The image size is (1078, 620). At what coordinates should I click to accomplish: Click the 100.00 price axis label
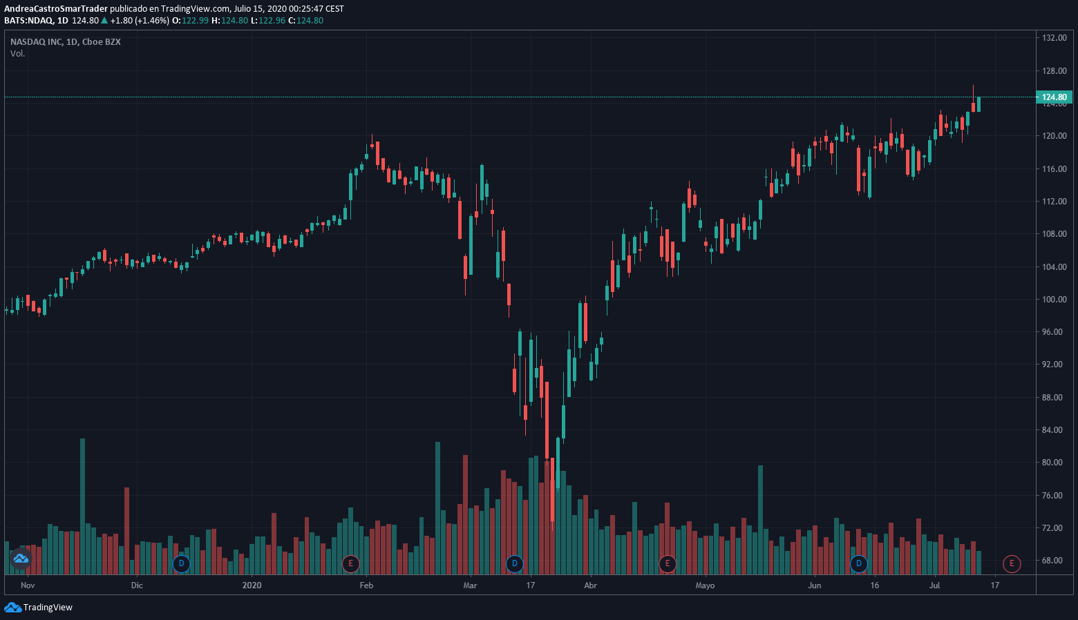1054,300
